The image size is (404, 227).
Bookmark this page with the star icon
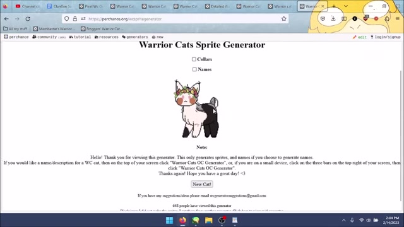pos(283,19)
